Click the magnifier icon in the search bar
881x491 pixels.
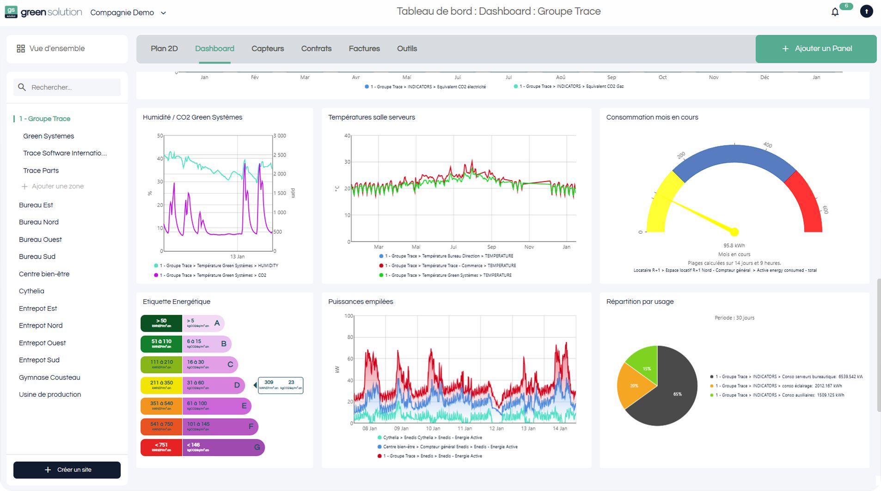tap(22, 87)
